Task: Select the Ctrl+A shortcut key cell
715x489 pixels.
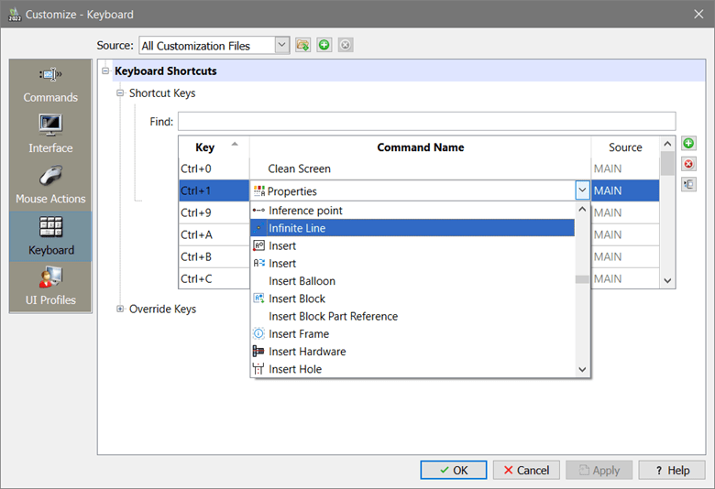Action: (x=214, y=234)
